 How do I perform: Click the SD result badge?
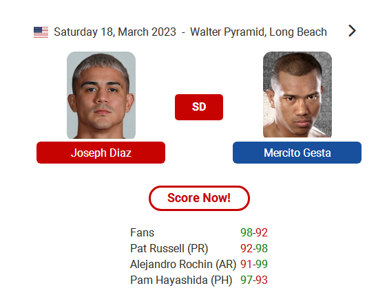(199, 107)
